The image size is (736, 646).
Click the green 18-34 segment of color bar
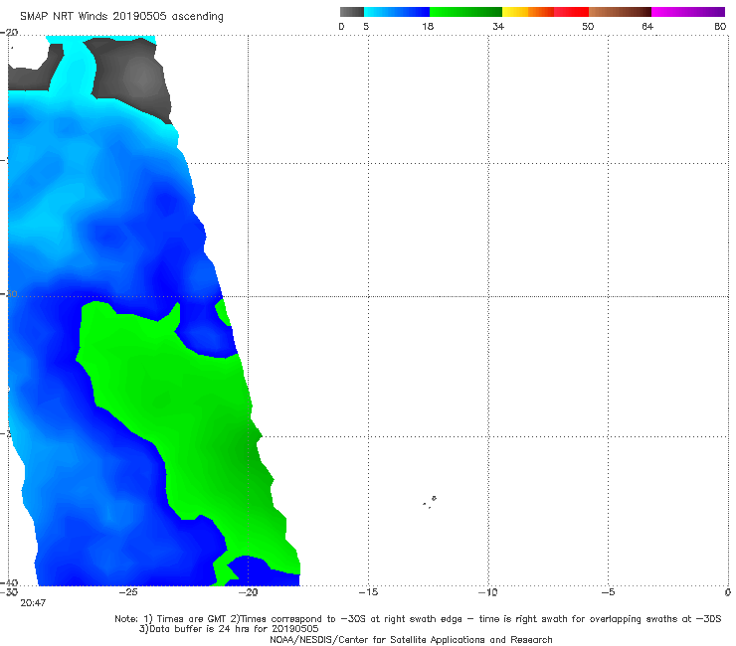tap(465, 12)
